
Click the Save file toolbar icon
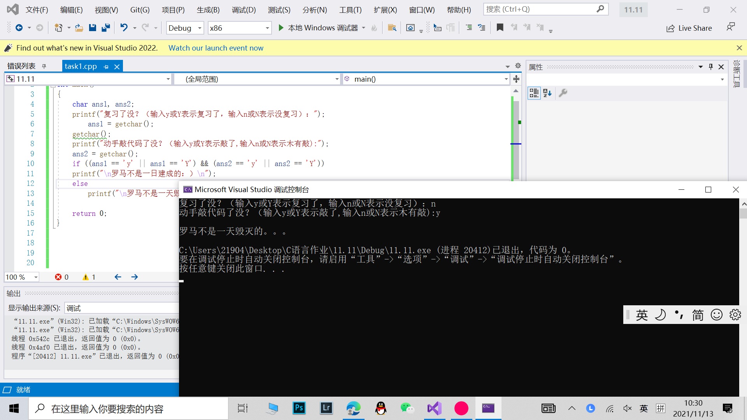tap(92, 28)
